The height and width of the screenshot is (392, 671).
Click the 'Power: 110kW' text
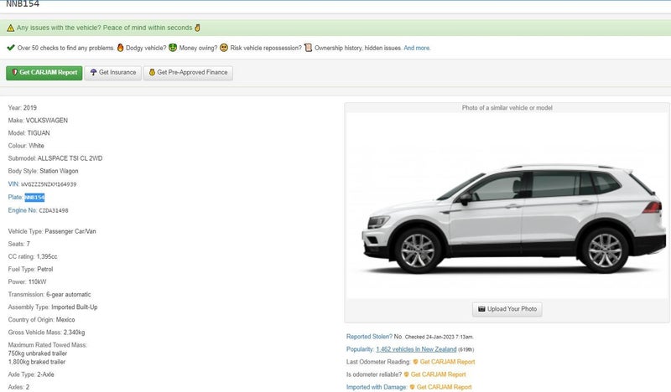pos(27,281)
